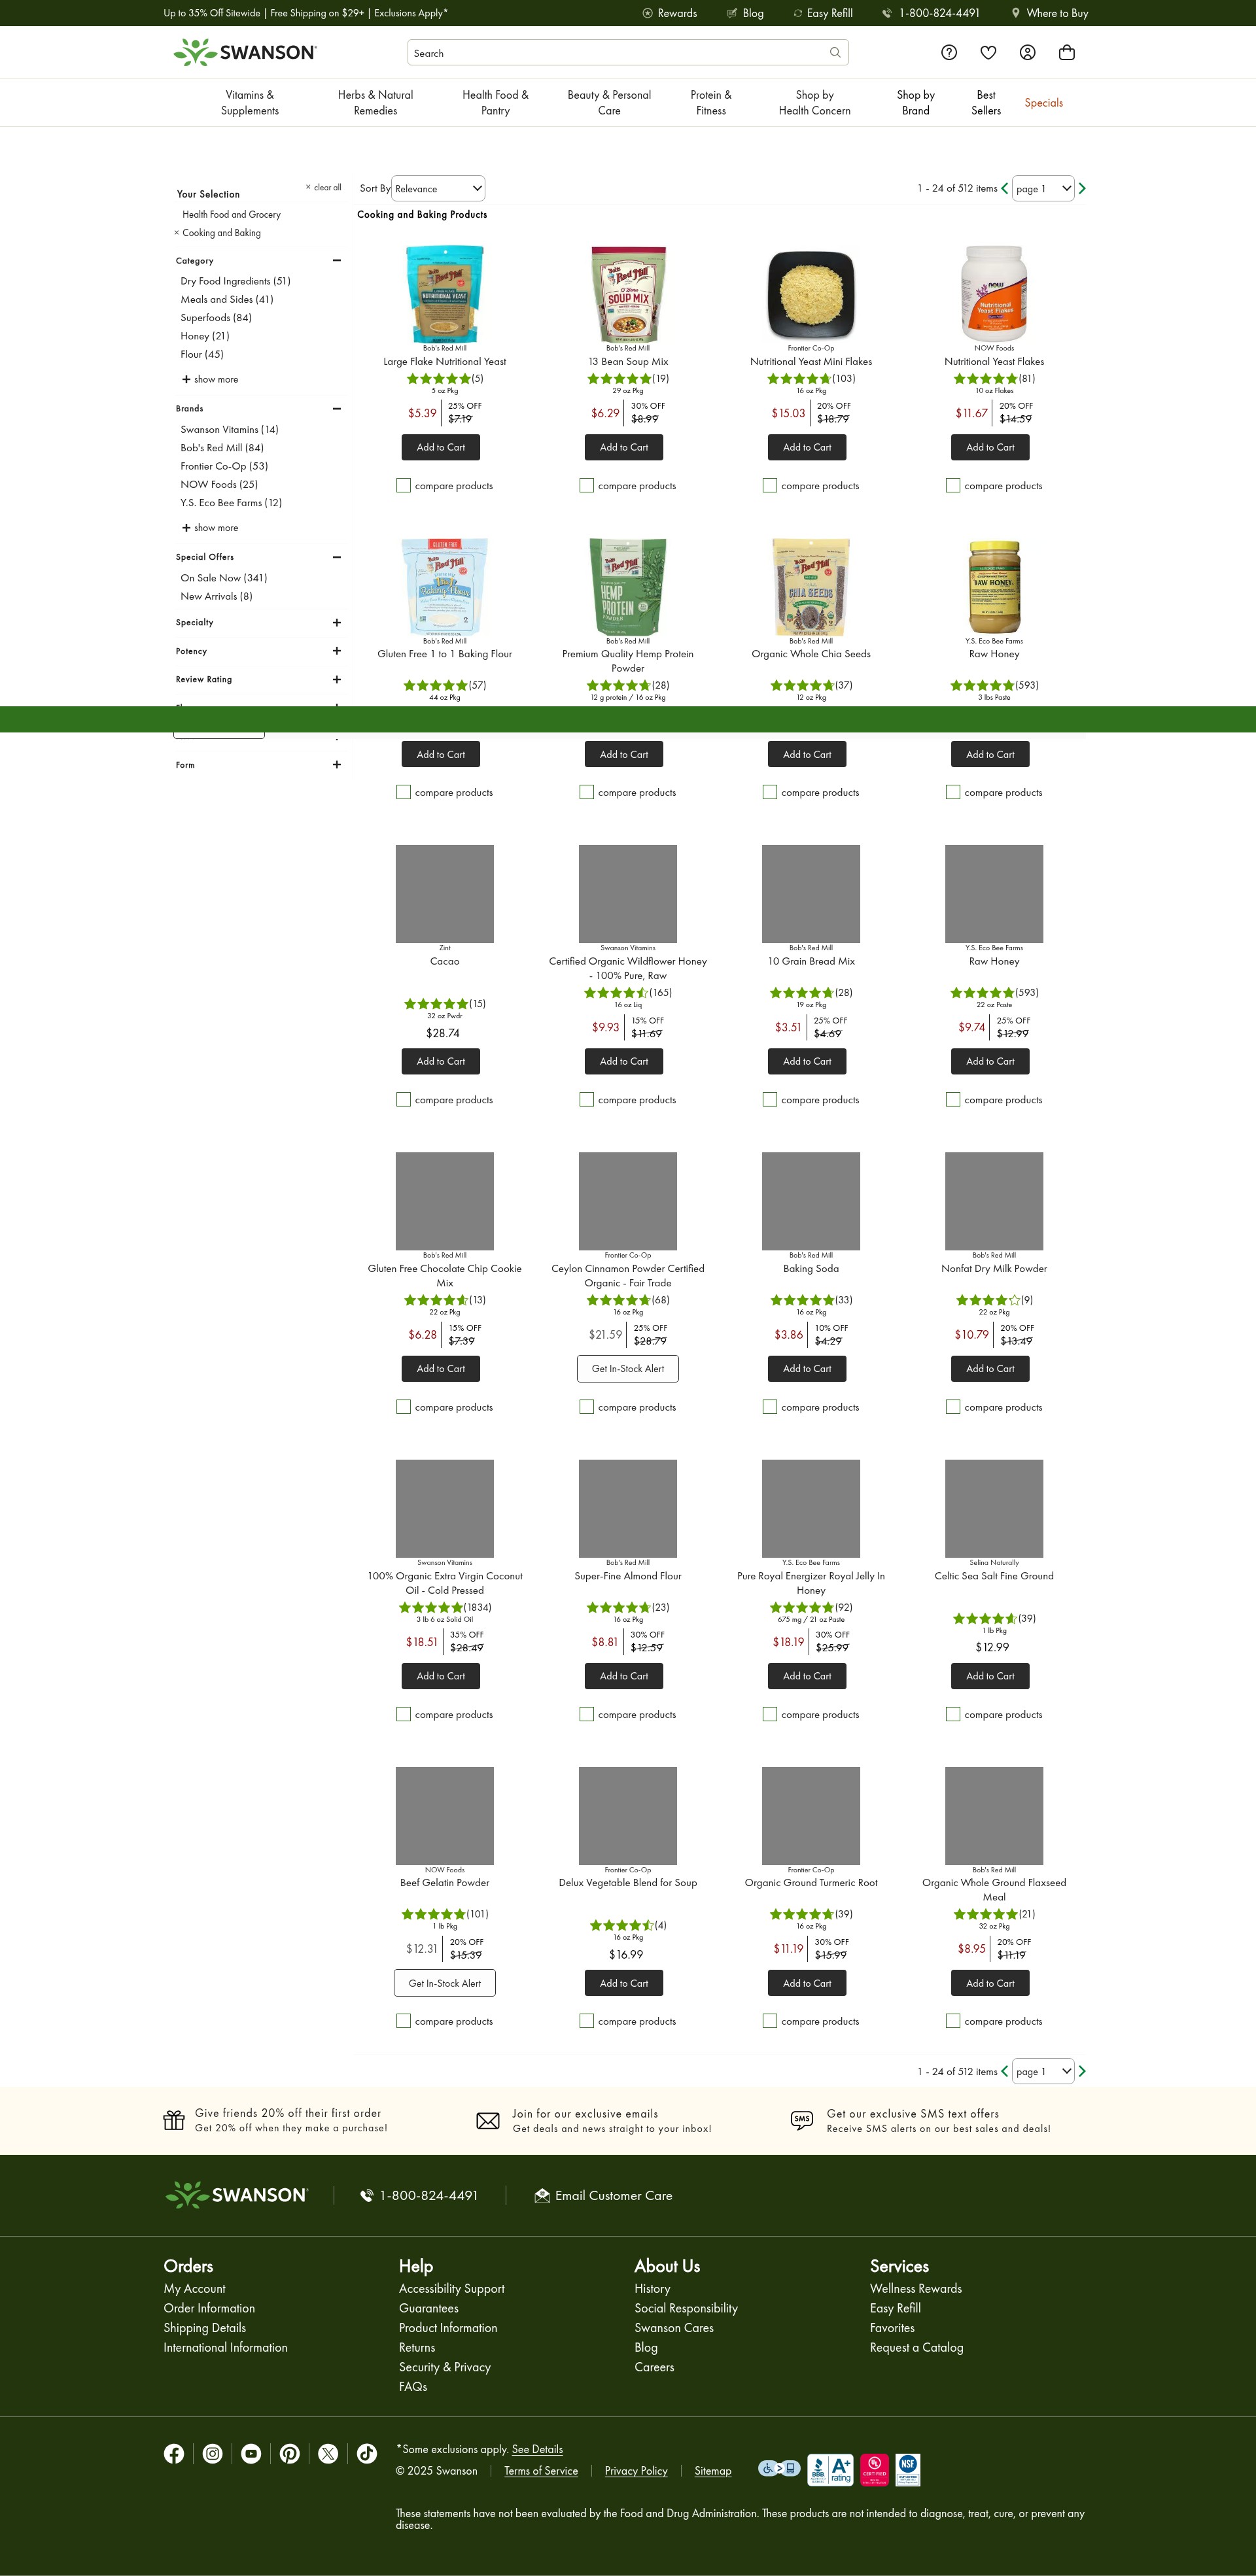Open Swanson Facebook page icon
1256x2576 pixels.
click(174, 2453)
